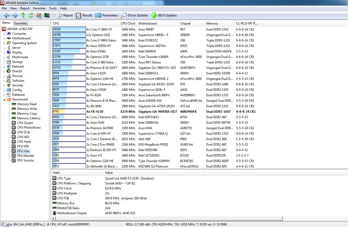The height and width of the screenshot is (227, 348).
Task: Click the details pane horizontal scrollbar left arrow
Action: coord(54,218)
